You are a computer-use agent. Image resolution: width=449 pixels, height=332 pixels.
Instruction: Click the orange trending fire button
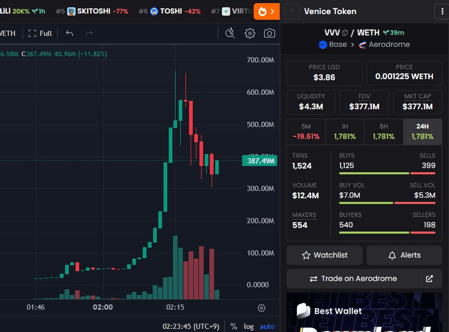click(x=266, y=11)
